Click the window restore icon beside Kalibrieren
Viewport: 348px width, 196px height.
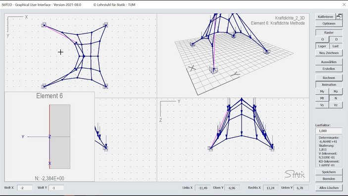339,17
